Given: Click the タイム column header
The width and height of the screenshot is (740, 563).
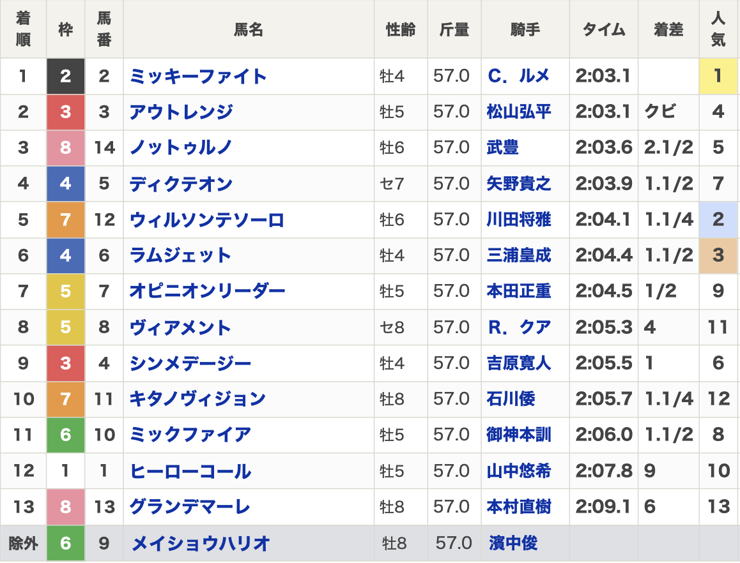Looking at the screenshot, I should (x=603, y=29).
